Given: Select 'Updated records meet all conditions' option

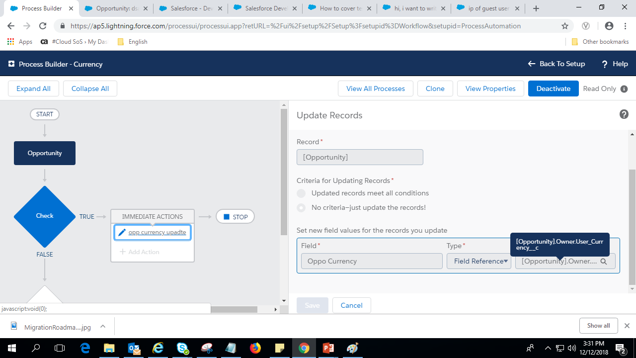Looking at the screenshot, I should pos(301,193).
